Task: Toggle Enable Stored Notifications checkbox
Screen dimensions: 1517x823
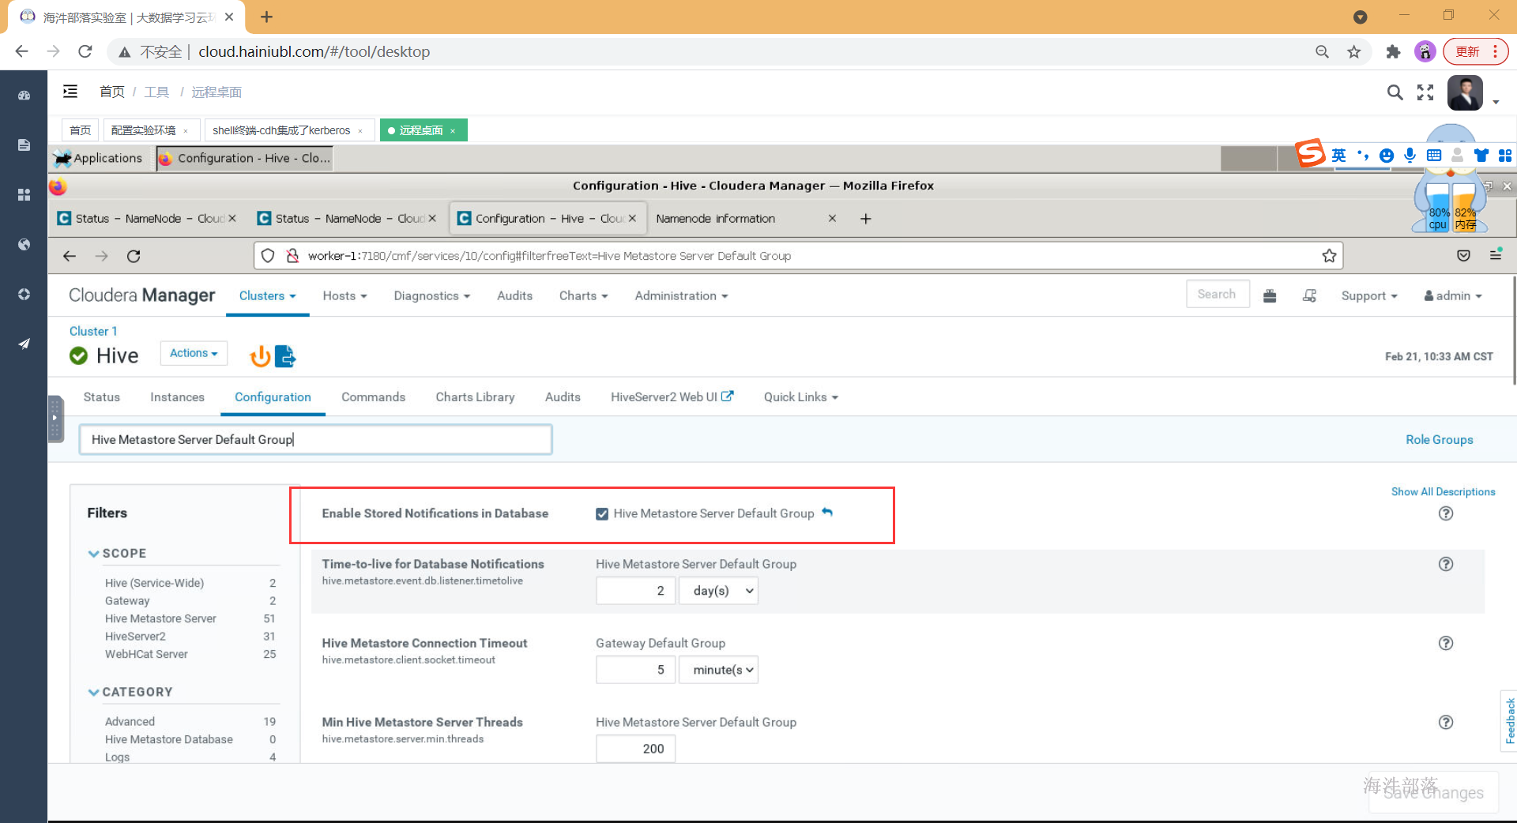Action: [x=602, y=514]
